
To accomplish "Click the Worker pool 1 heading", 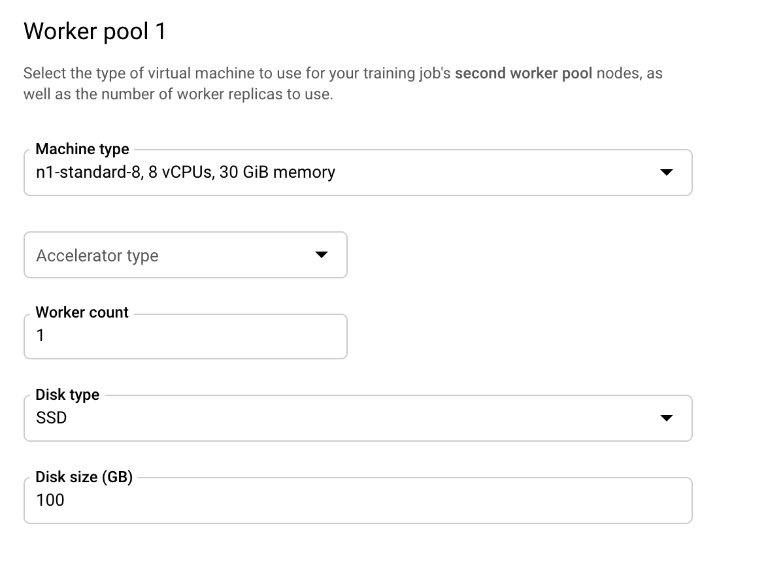I will [x=93, y=30].
